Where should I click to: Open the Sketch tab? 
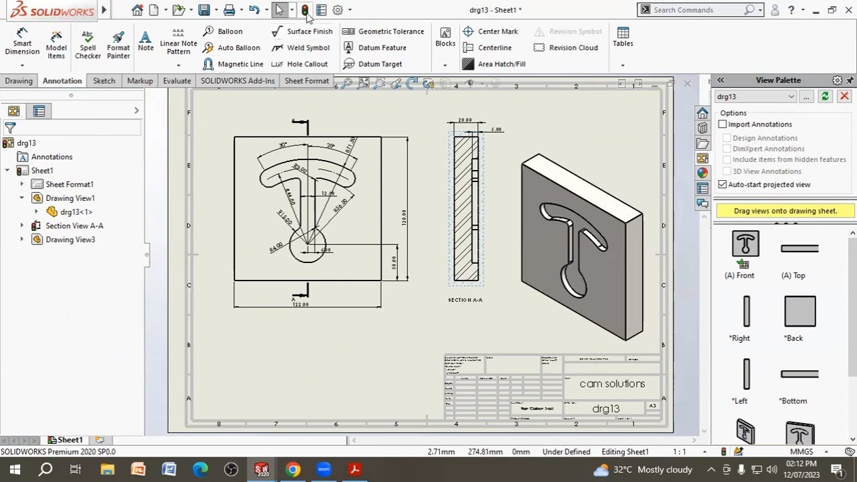[x=104, y=81]
